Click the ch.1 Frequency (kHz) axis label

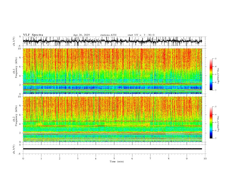pyautogui.click(x=15, y=68)
